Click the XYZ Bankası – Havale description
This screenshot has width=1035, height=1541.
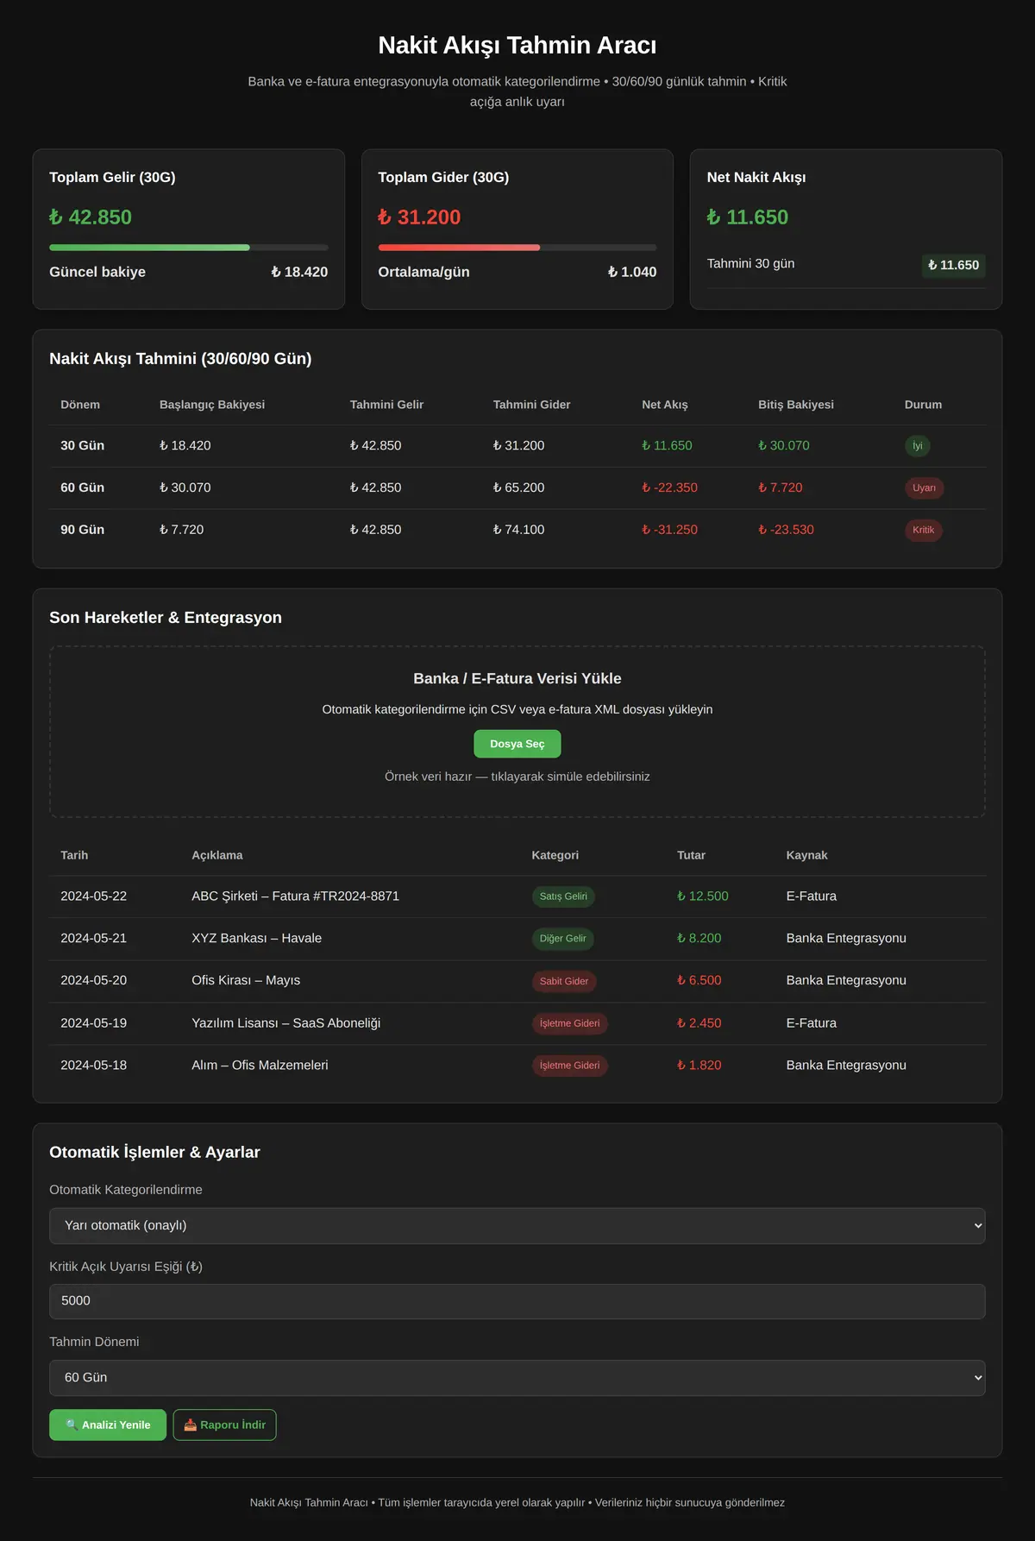256,939
